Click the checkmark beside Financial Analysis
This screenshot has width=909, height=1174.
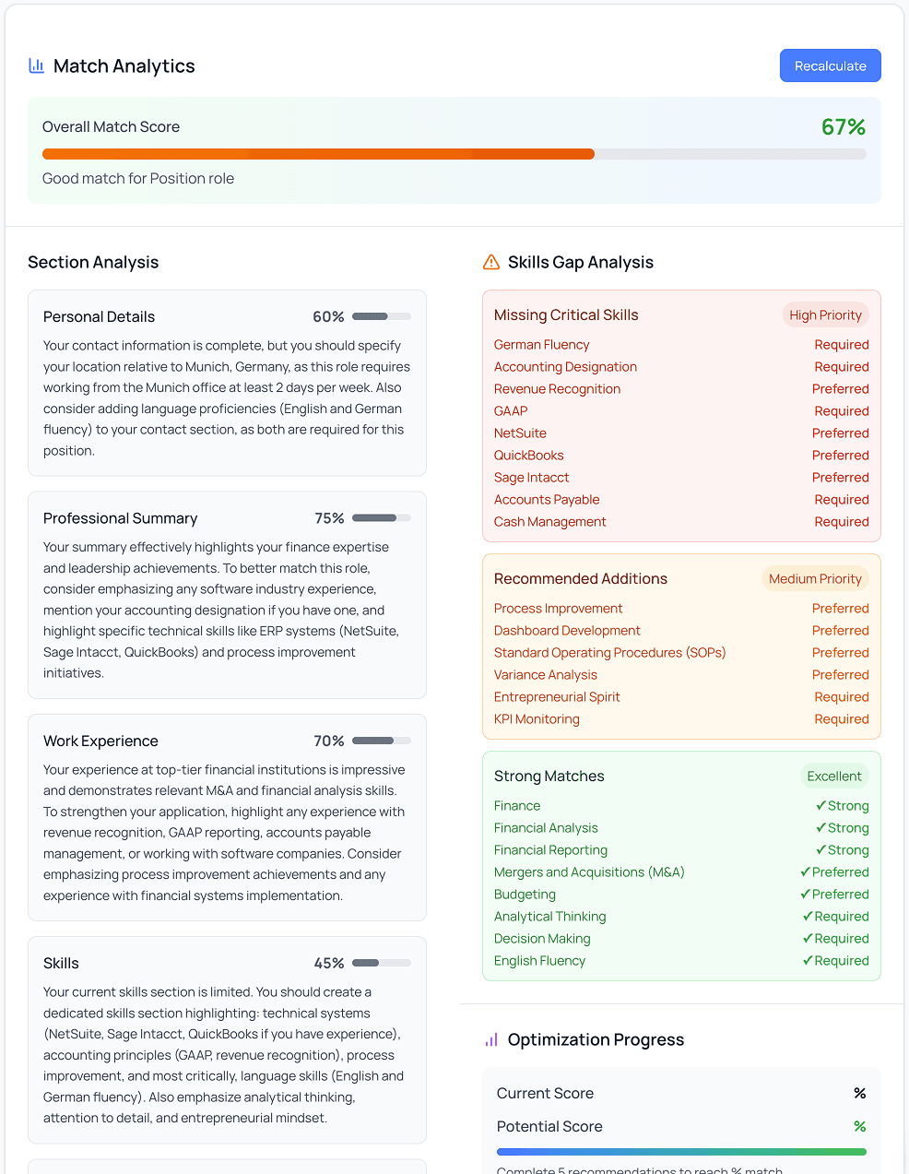[x=820, y=827]
